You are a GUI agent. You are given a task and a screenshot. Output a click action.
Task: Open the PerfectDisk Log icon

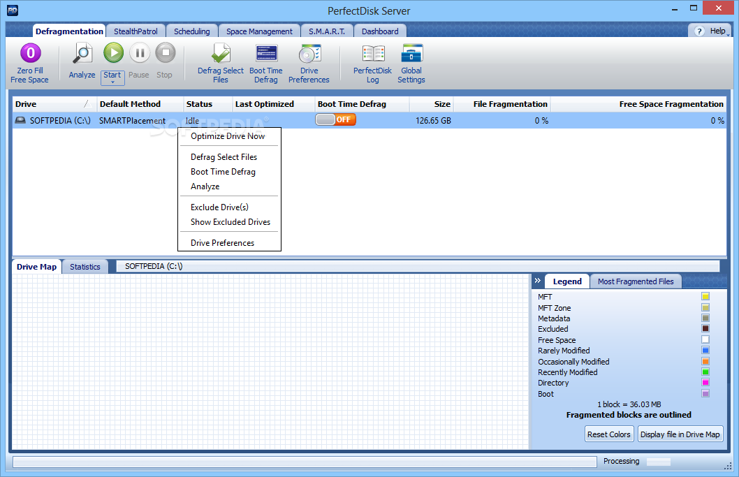tap(373, 53)
